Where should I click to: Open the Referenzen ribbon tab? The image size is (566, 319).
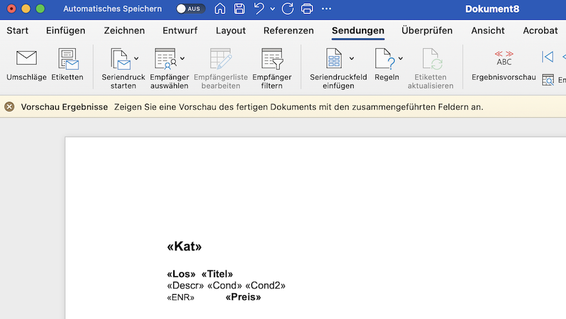[x=288, y=31]
